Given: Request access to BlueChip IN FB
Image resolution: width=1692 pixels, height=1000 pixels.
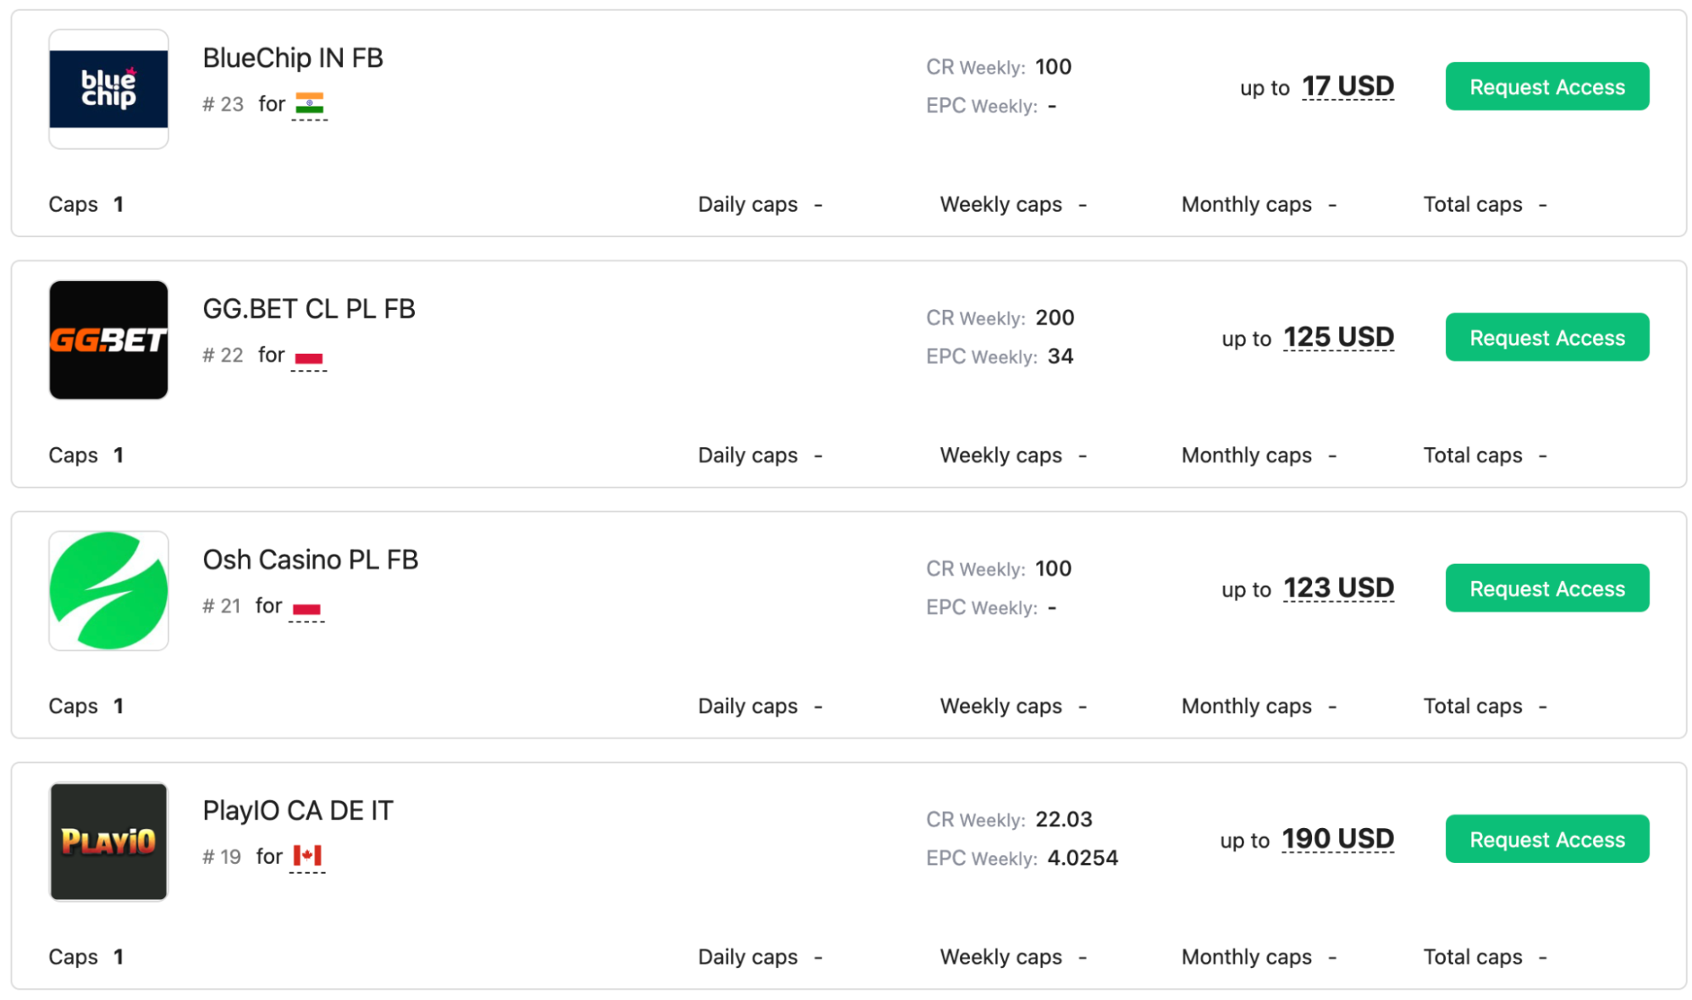Looking at the screenshot, I should coord(1546,86).
